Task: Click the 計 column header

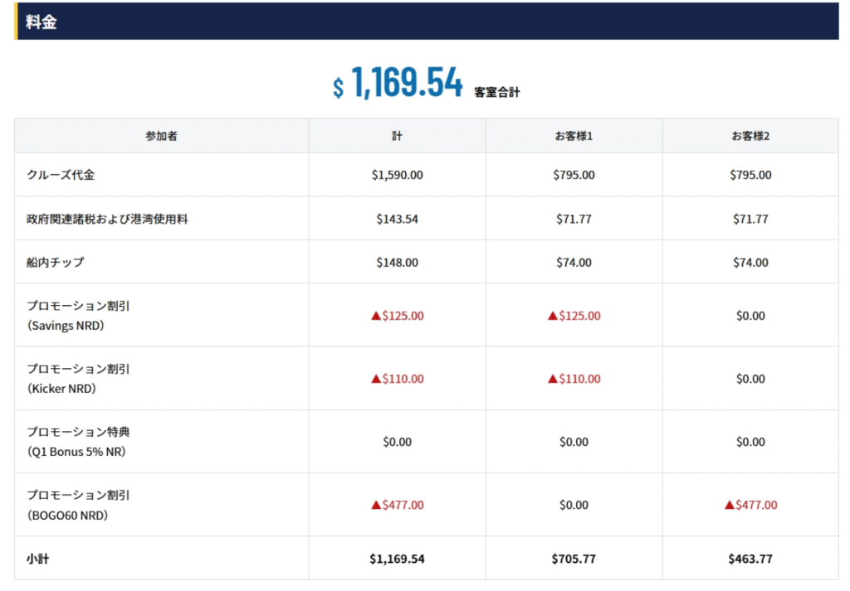Action: coord(398,136)
